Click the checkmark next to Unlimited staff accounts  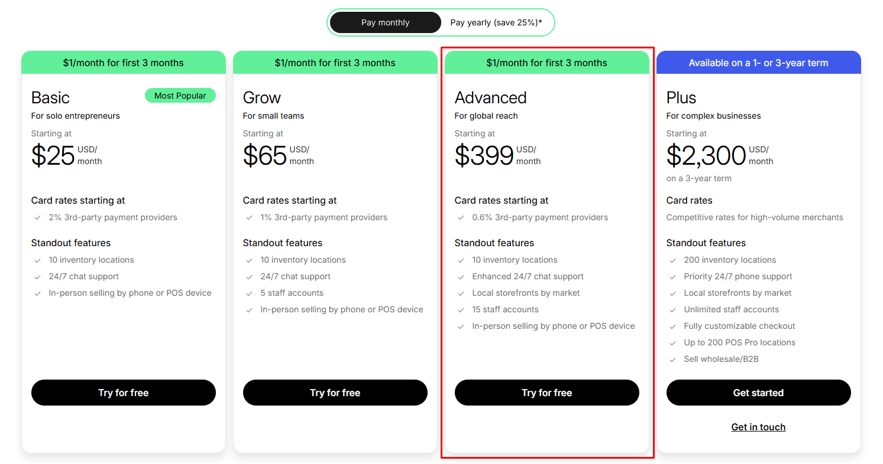pos(672,309)
